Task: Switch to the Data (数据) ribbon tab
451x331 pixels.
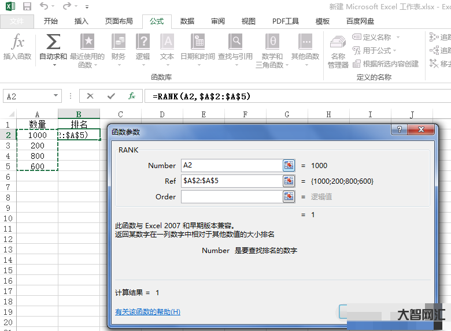Action: tap(187, 21)
